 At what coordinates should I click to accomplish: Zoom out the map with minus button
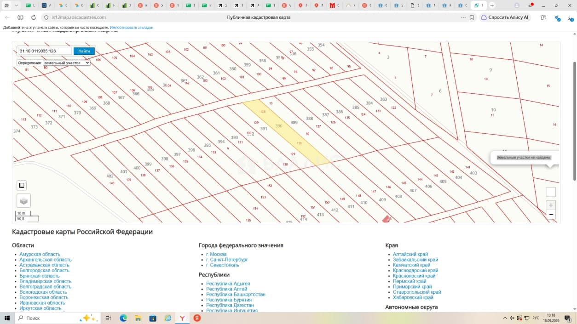551,215
